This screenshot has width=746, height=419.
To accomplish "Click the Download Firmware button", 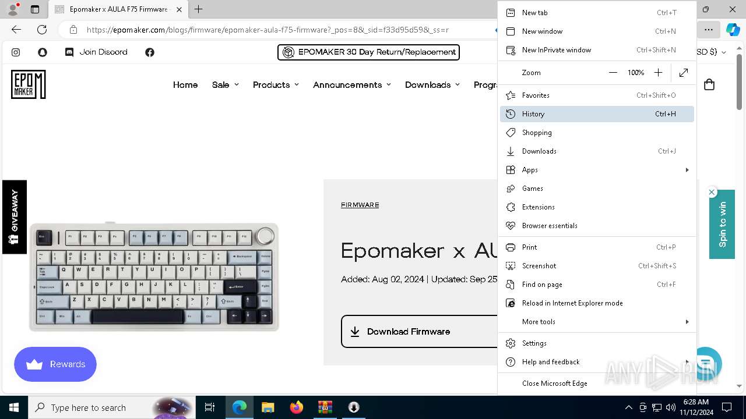I will click(419, 332).
